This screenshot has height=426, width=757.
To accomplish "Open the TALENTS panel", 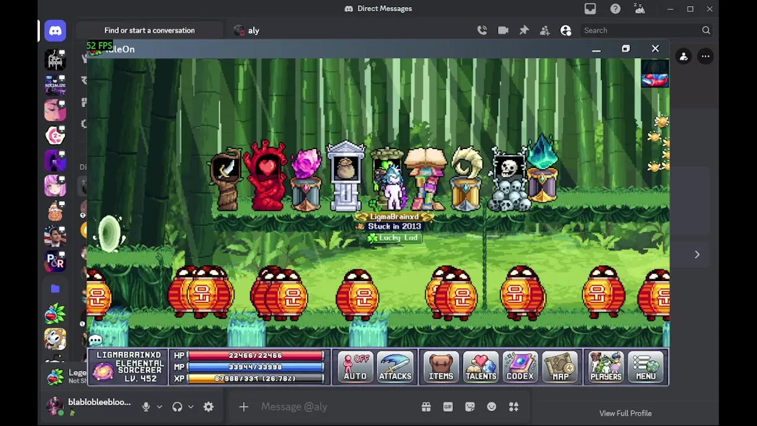I will (480, 367).
